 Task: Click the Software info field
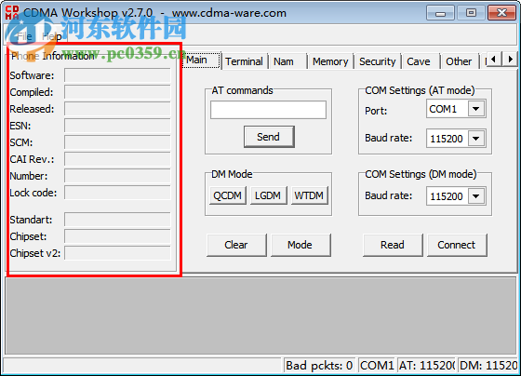[117, 75]
